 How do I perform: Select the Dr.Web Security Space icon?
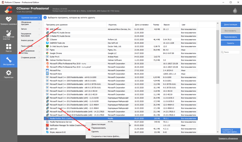point(47,46)
